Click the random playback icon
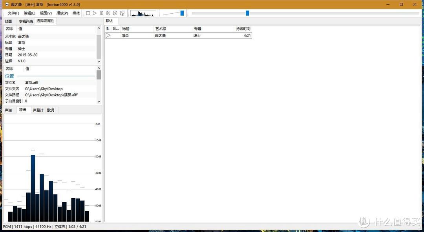Image resolution: width=424 pixels, height=232 pixels. coord(122,13)
